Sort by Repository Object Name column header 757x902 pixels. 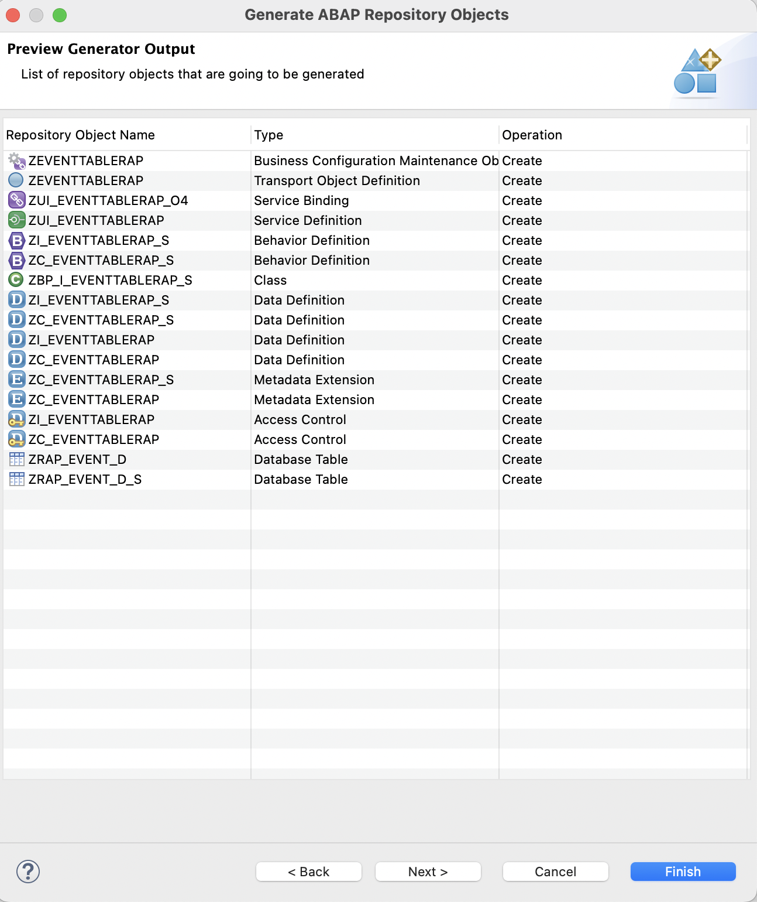(128, 135)
